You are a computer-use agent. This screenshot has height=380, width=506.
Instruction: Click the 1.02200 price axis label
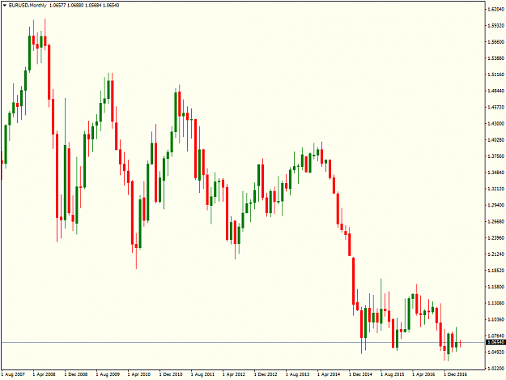coord(496,369)
